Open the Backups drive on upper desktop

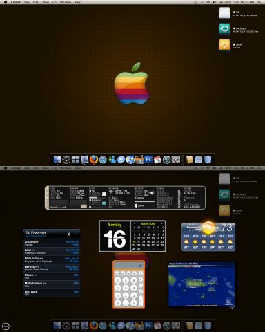[x=224, y=29]
